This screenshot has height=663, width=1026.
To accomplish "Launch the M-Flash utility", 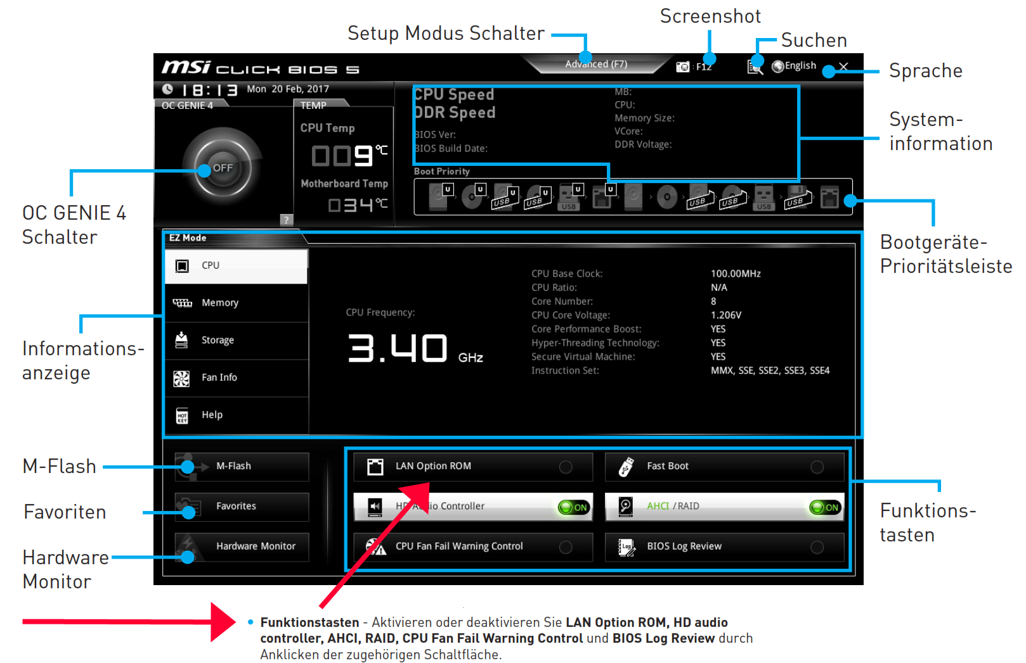I will [242, 467].
